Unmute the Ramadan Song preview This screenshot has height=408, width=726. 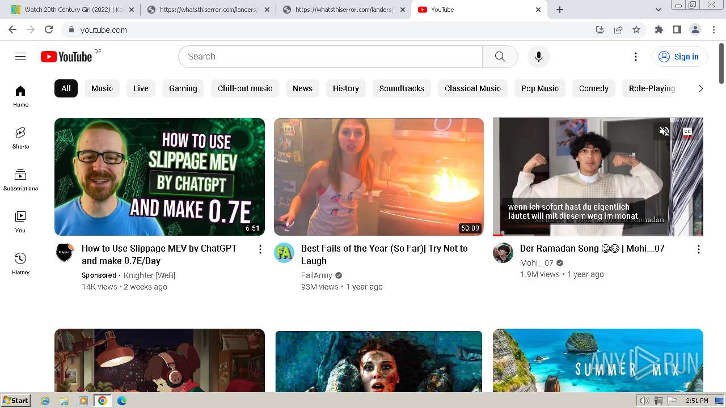pos(664,131)
